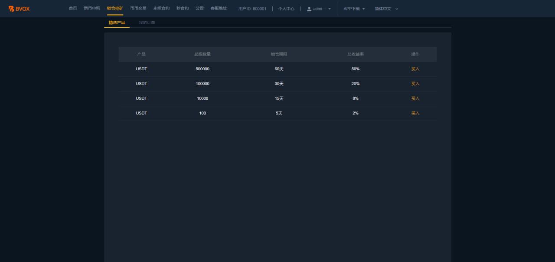
Task: Click the 起投数量 column header
Action: (x=202, y=54)
